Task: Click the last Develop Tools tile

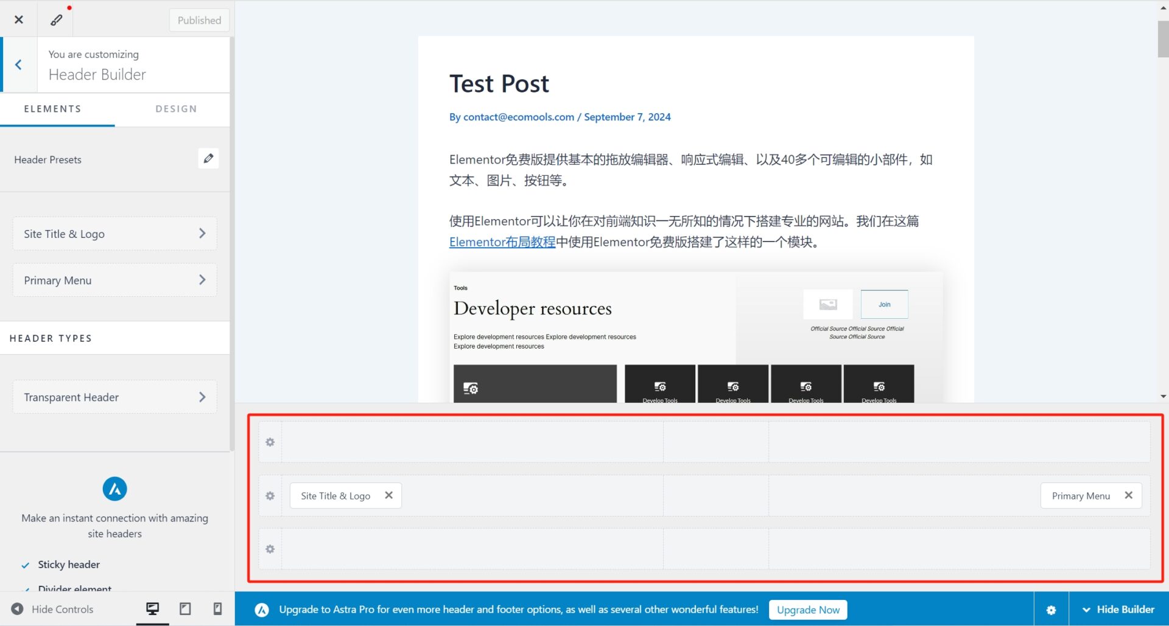Action: [x=879, y=384]
